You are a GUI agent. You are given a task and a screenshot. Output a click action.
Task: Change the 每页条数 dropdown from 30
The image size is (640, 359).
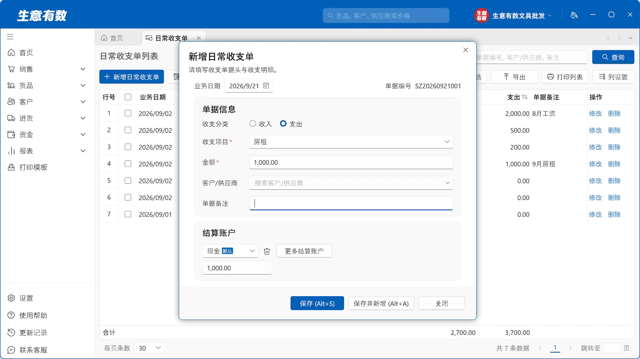coord(149,348)
